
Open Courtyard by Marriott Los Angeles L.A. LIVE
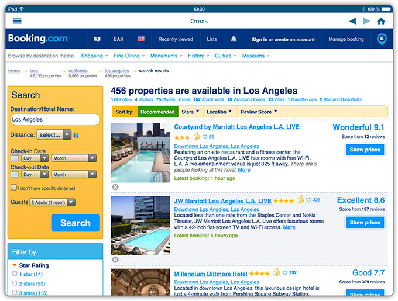(236, 127)
